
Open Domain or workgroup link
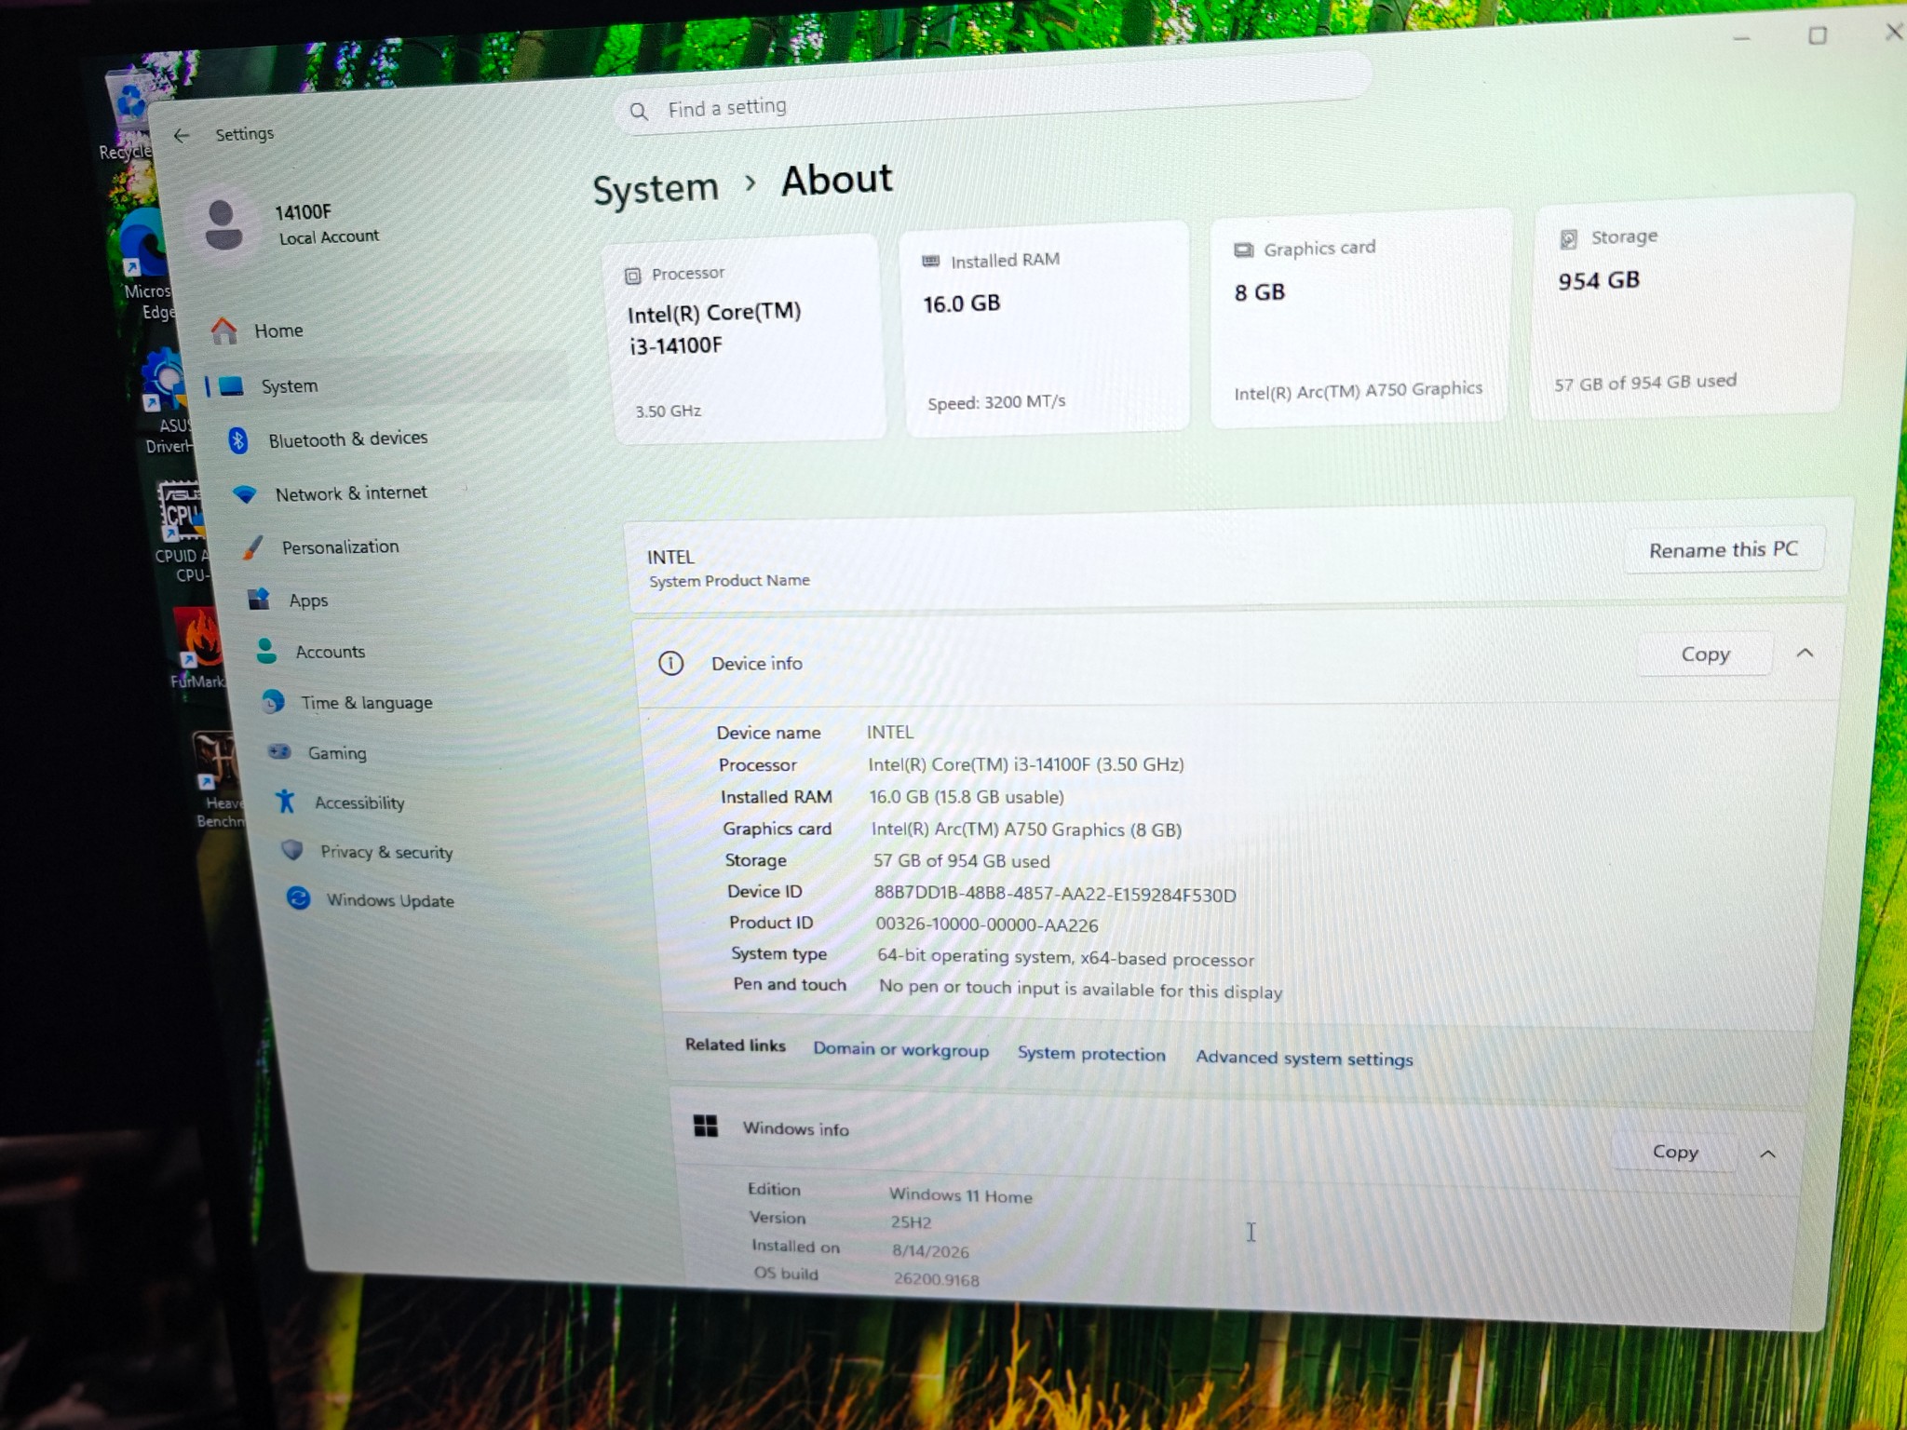tap(900, 1049)
